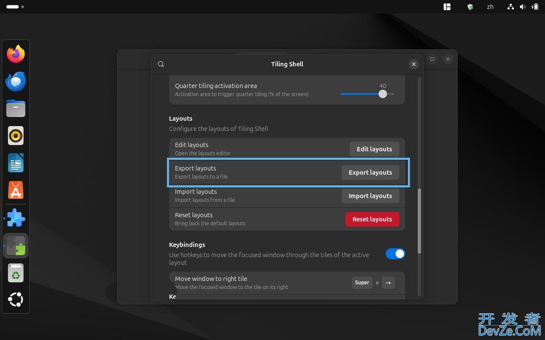Open Firefox from the dock

16,54
